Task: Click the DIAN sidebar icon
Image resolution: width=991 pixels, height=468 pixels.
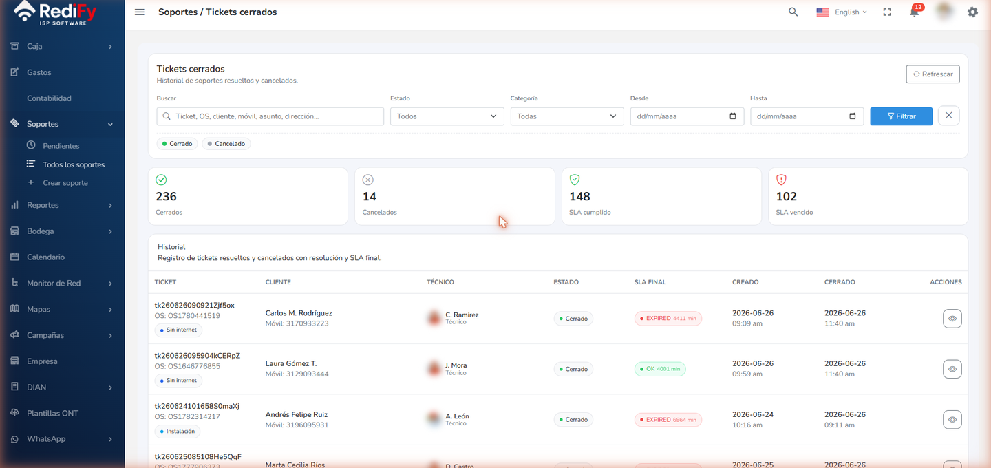Action: coord(14,387)
